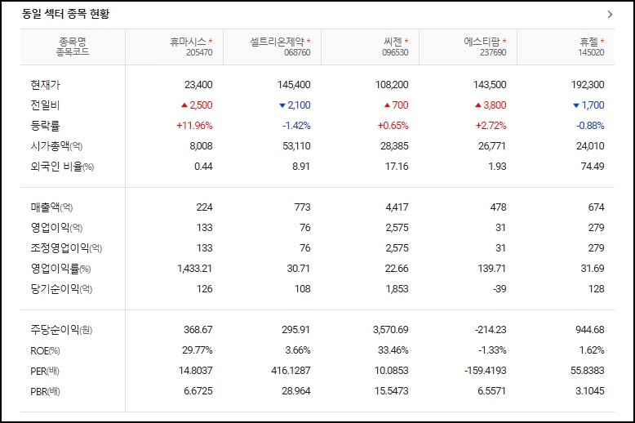This screenshot has width=635, height=423.
Task: Click net income value -39
Action: pos(499,289)
